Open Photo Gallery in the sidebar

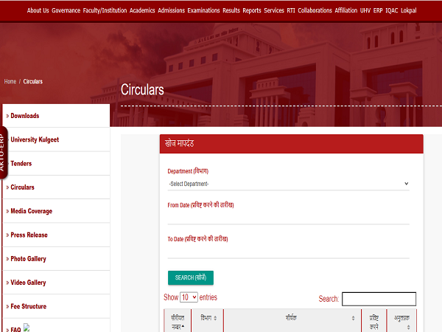coord(28,259)
